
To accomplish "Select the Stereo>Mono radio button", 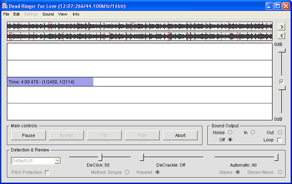I will coord(280,172).
